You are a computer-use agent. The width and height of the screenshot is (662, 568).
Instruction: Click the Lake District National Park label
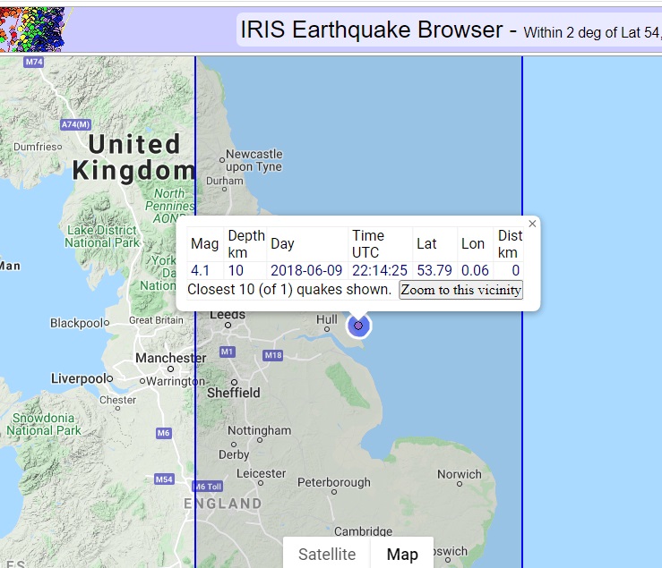(x=102, y=236)
